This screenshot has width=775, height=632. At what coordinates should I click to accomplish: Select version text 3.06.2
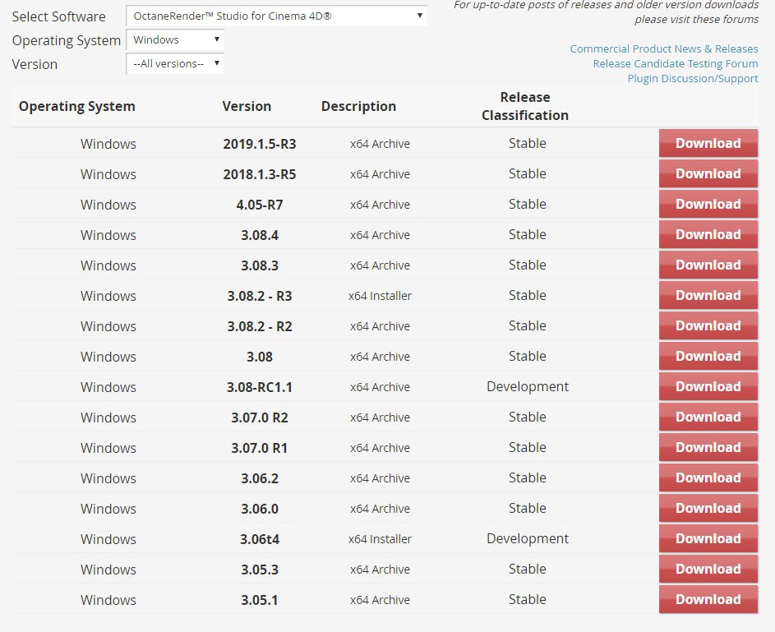(260, 478)
